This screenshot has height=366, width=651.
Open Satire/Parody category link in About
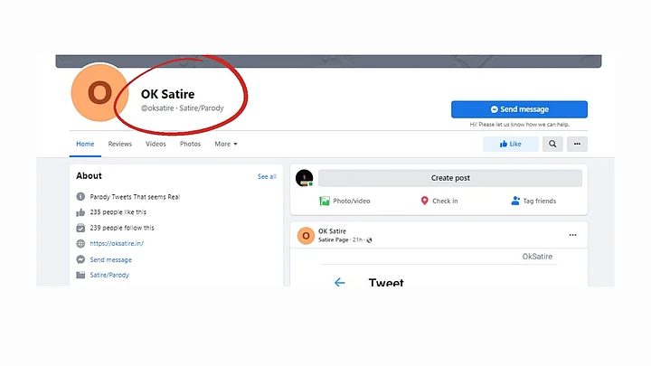tap(109, 275)
